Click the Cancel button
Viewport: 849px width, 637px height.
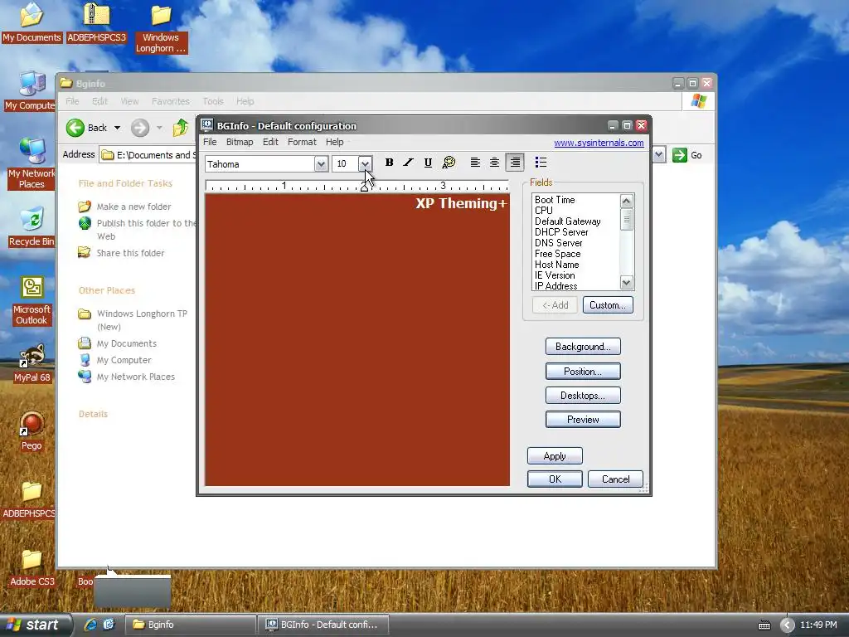coord(616,479)
